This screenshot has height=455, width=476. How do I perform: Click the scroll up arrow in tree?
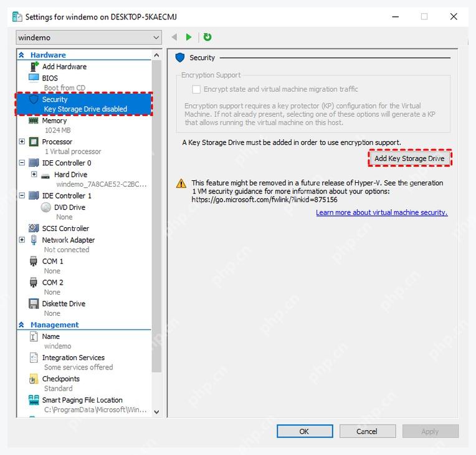pyautogui.click(x=156, y=55)
